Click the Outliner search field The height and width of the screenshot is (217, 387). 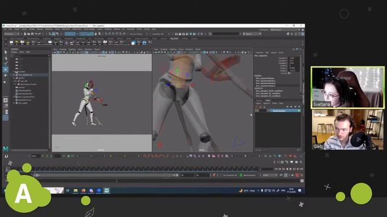point(31,55)
